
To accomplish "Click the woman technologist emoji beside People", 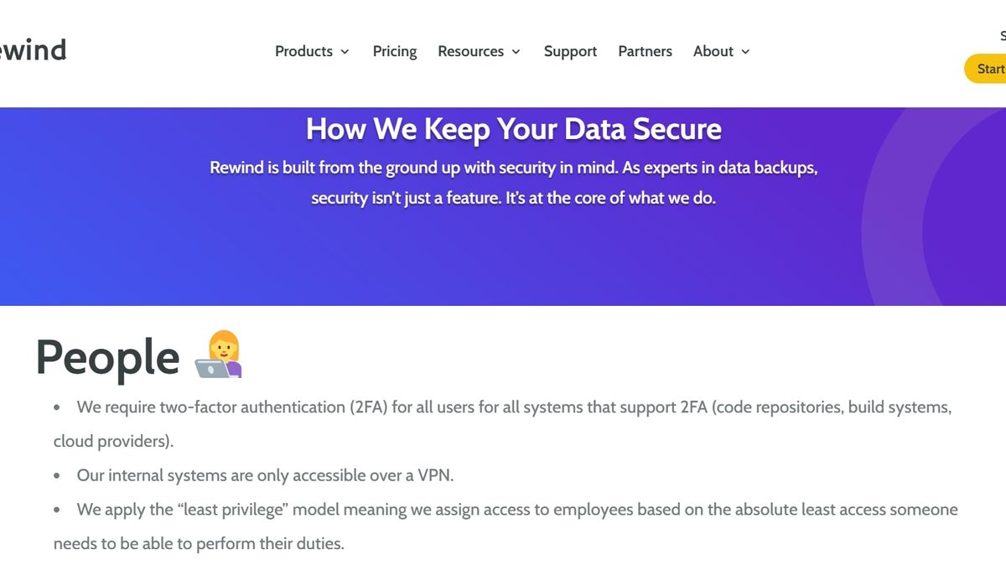I will 219,355.
